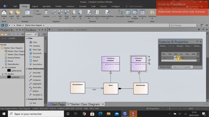Click the quick linker arrow beside Iterator
The height and width of the screenshot is (117, 209).
click(x=149, y=57)
